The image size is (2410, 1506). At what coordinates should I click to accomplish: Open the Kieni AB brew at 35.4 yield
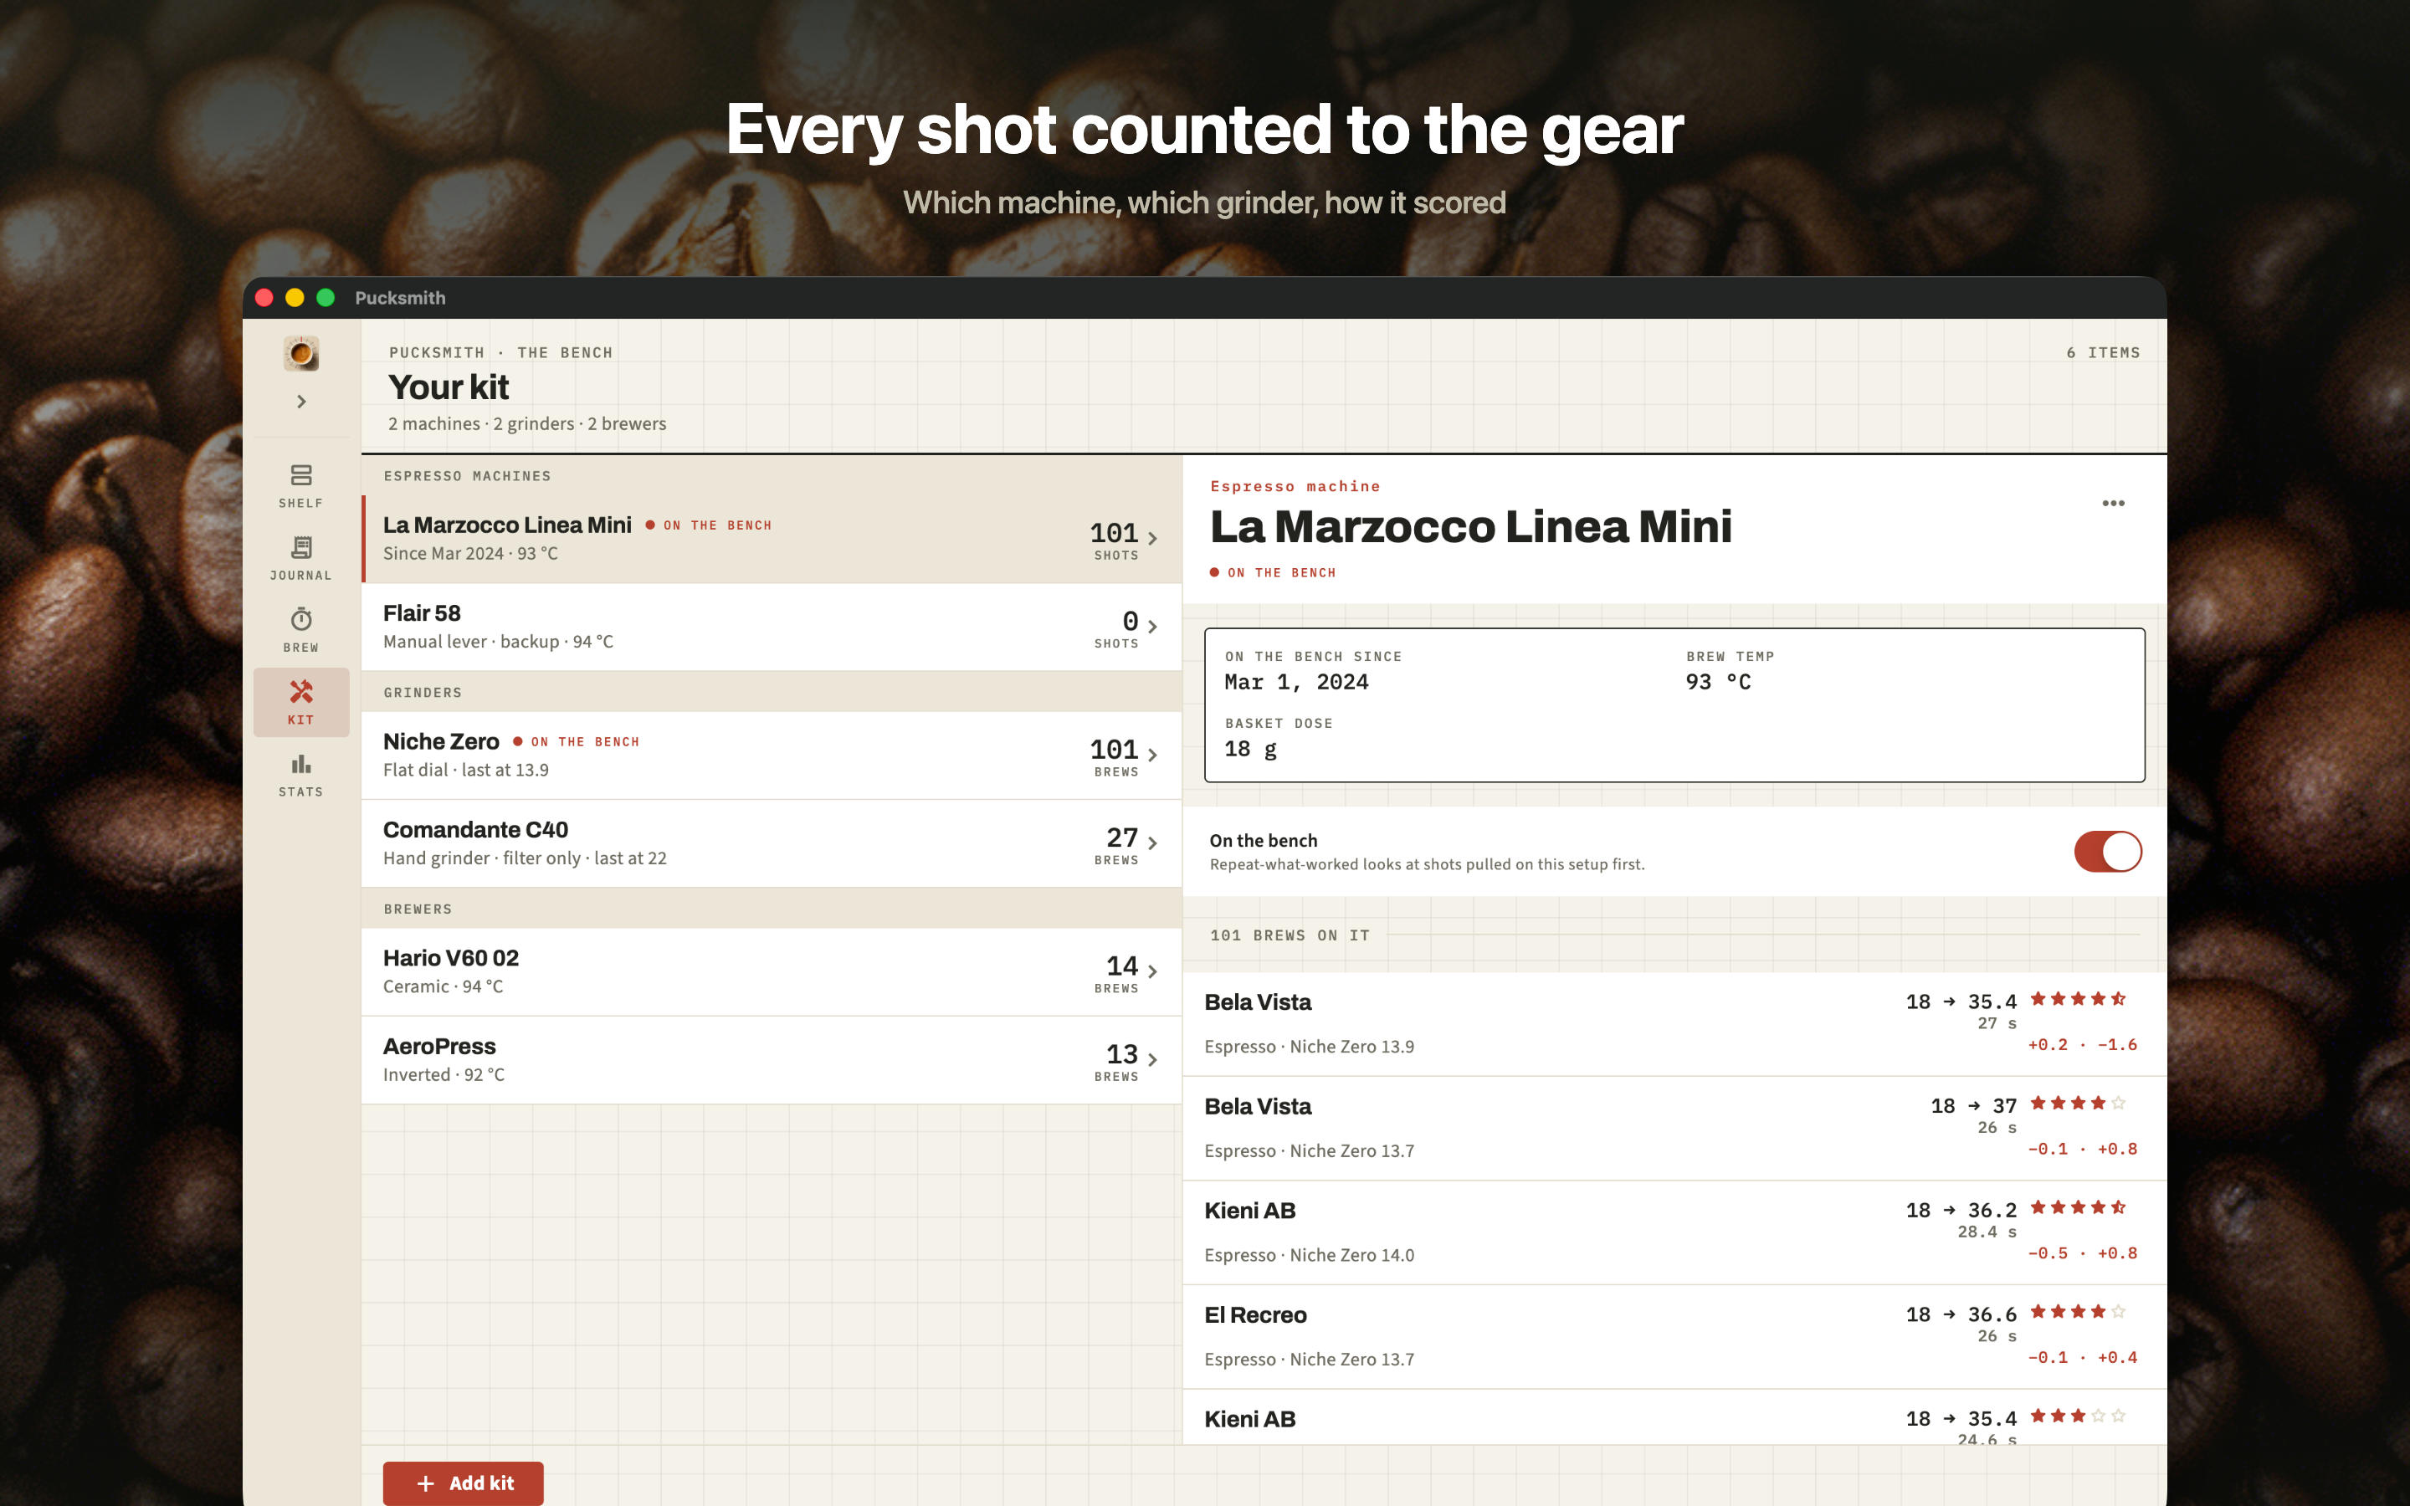(1674, 1417)
